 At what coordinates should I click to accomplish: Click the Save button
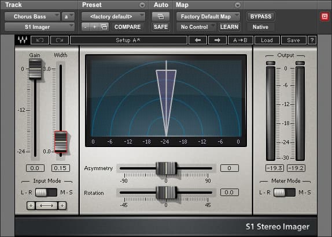pos(293,40)
